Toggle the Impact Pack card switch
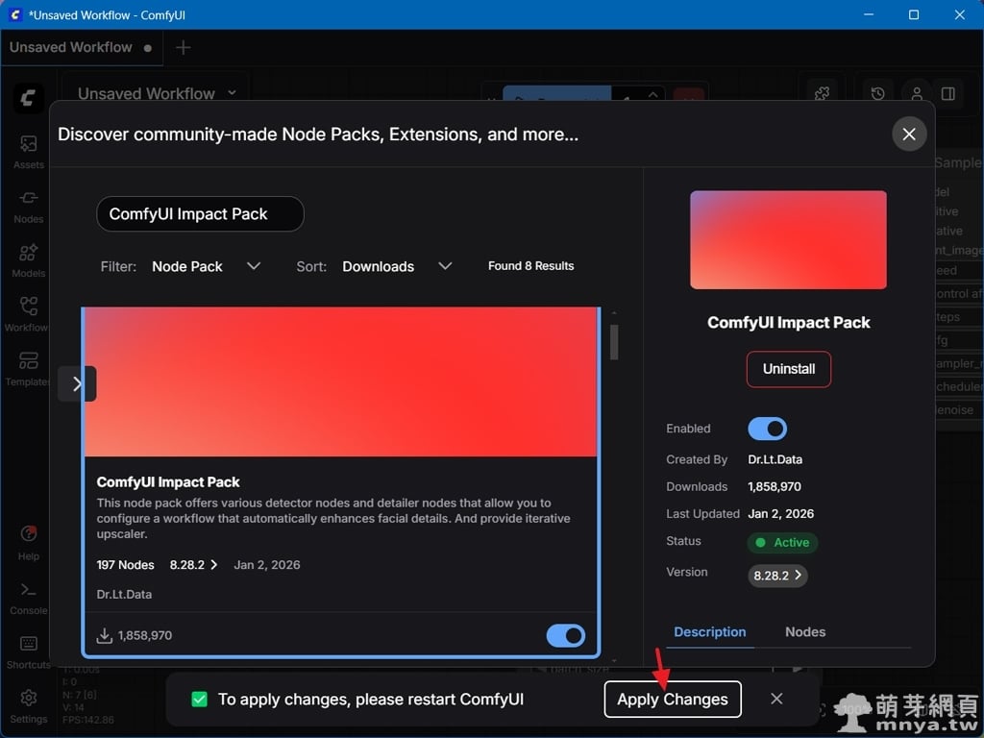This screenshot has height=738, width=984. click(566, 635)
